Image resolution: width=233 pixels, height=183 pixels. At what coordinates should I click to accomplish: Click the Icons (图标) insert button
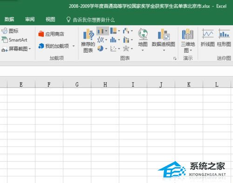click(10, 31)
